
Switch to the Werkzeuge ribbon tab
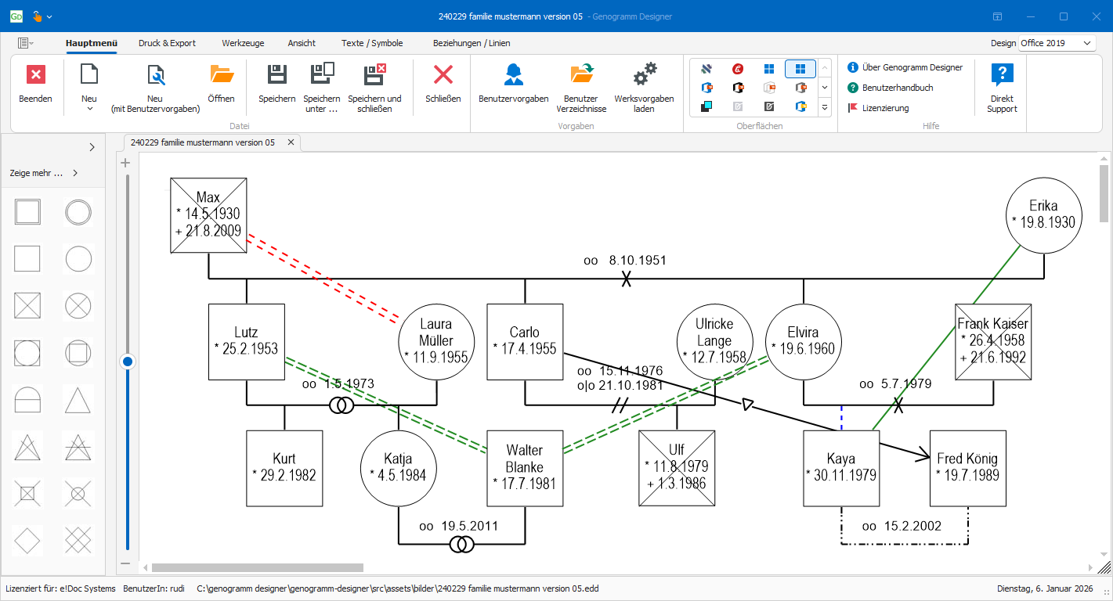[243, 43]
